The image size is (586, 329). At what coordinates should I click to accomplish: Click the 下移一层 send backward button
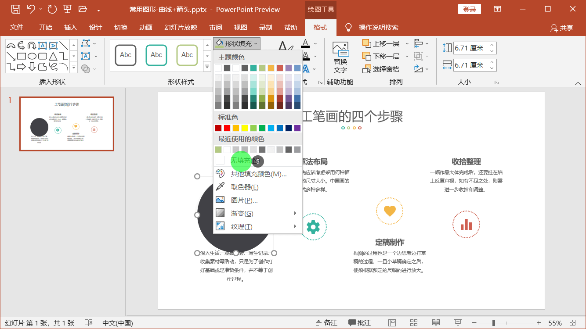382,56
